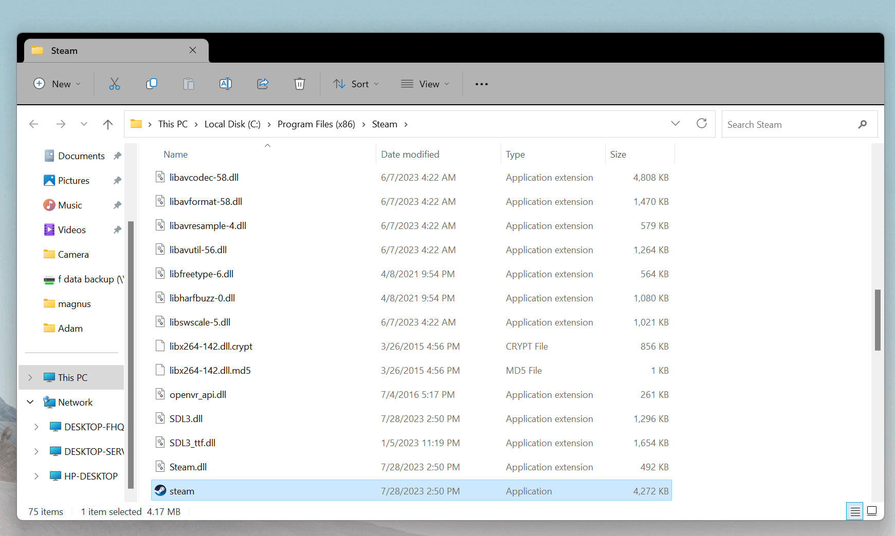The image size is (895, 536).
Task: Open the See more ellipsis menu
Action: pos(481,84)
